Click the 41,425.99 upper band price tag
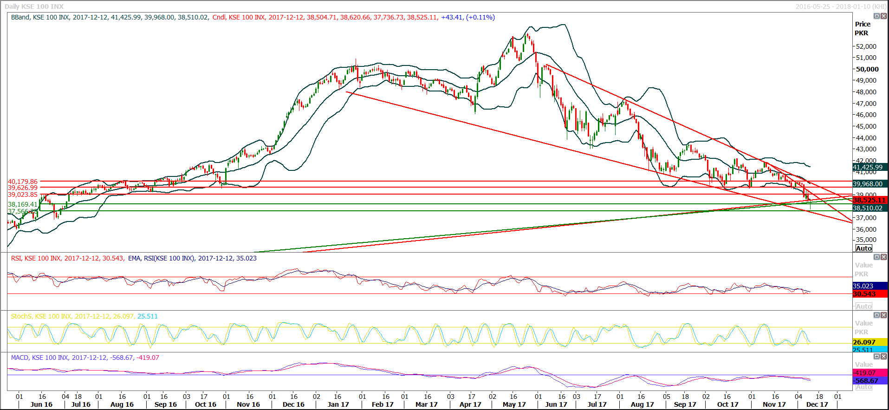Viewport: 889px width, 410px height. coord(870,167)
